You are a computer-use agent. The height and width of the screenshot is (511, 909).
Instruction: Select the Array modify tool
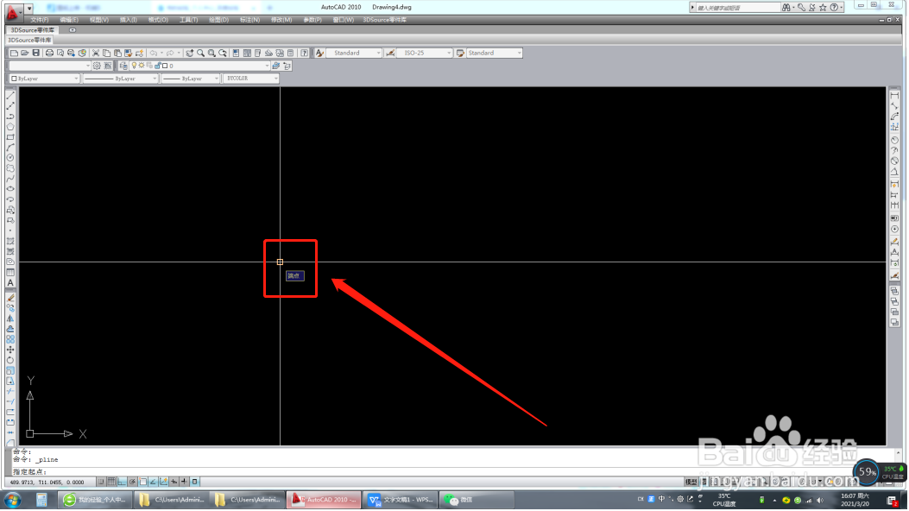pyautogui.click(x=10, y=339)
